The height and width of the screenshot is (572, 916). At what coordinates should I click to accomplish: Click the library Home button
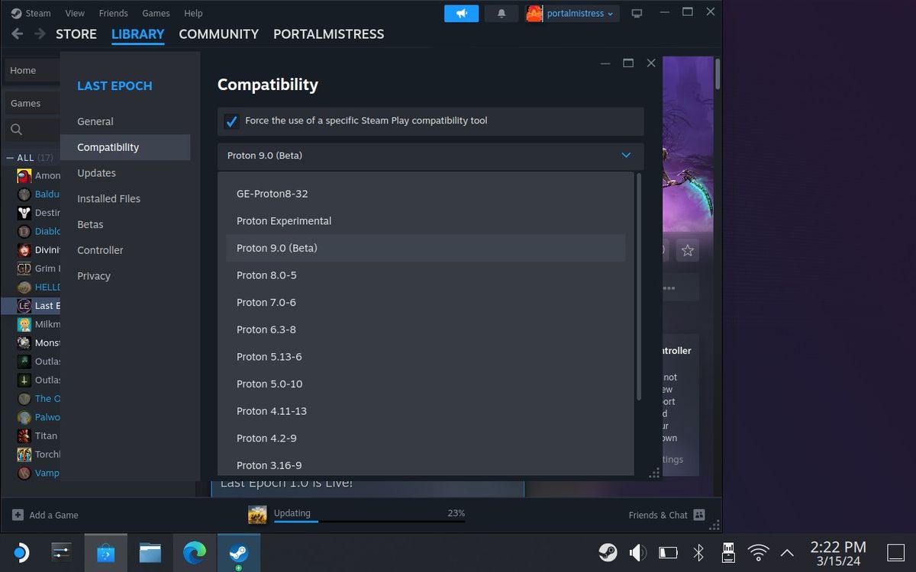(x=31, y=70)
